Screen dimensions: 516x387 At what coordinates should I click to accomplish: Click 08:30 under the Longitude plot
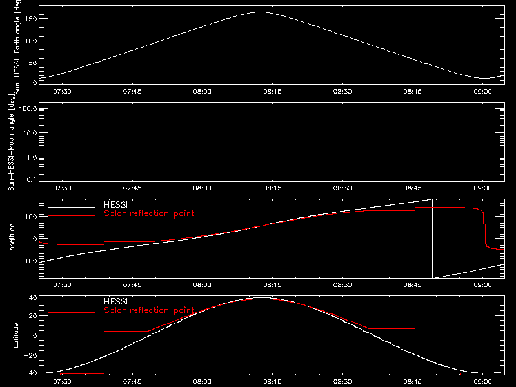pos(342,284)
